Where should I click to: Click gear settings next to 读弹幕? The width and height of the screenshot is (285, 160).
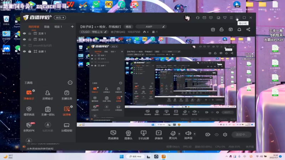click(x=72, y=106)
